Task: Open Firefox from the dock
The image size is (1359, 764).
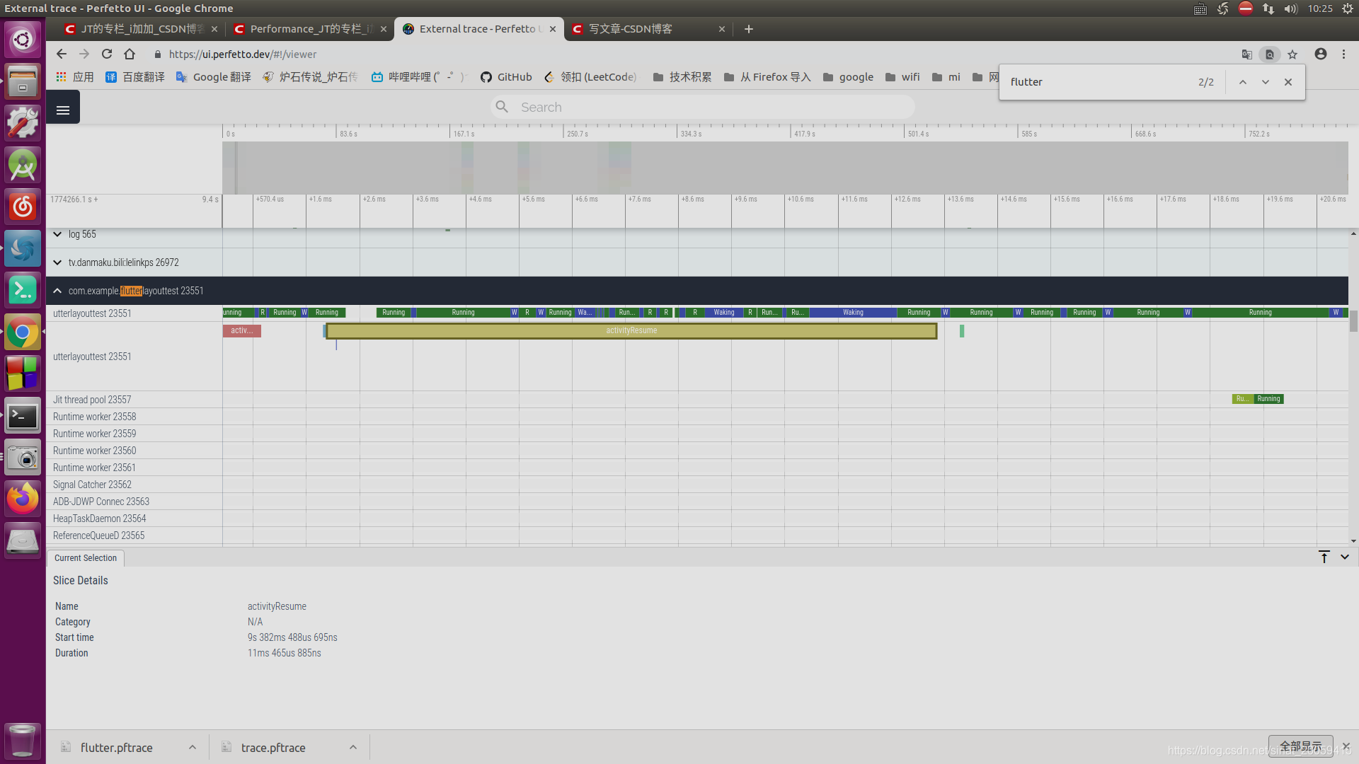Action: pyautogui.click(x=23, y=499)
